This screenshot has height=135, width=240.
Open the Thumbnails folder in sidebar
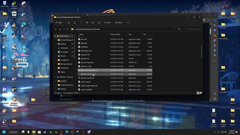click(x=64, y=68)
